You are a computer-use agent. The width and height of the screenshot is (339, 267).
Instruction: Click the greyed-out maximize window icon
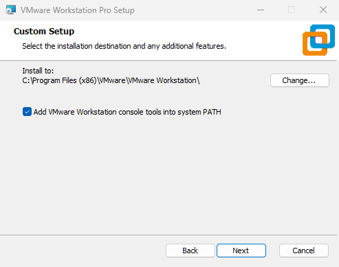pyautogui.click(x=292, y=10)
